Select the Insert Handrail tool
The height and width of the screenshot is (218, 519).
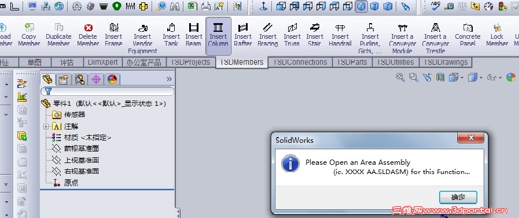click(x=340, y=35)
